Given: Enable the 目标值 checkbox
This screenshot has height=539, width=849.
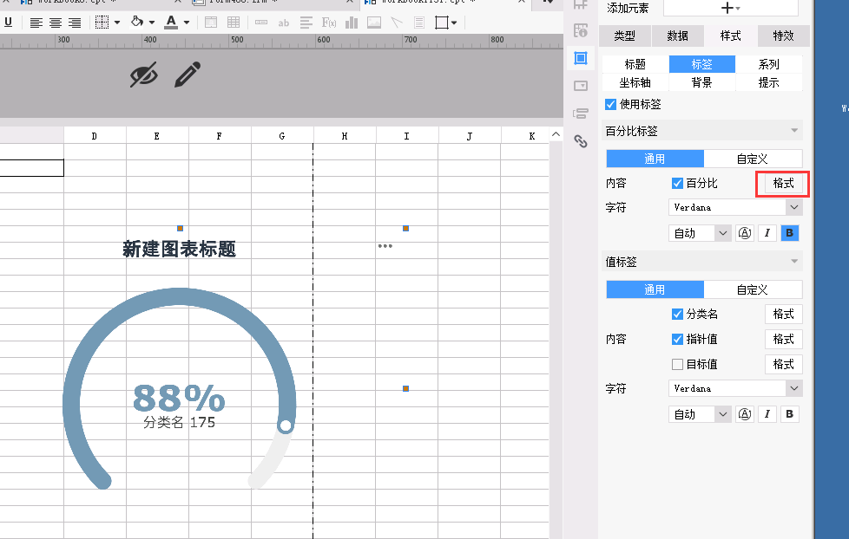Looking at the screenshot, I should point(677,364).
